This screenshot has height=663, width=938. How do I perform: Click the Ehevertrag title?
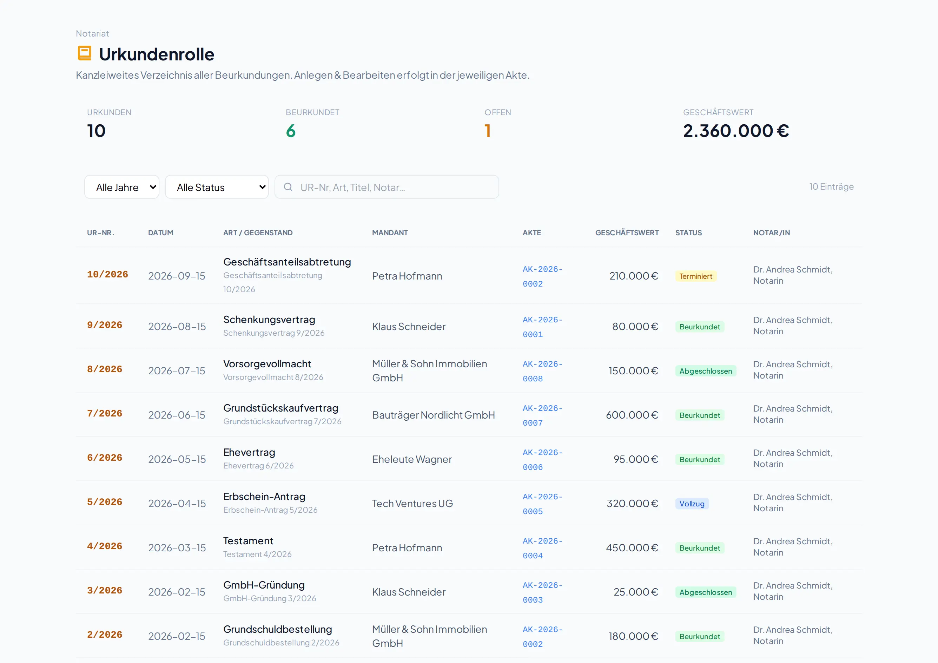(x=249, y=453)
